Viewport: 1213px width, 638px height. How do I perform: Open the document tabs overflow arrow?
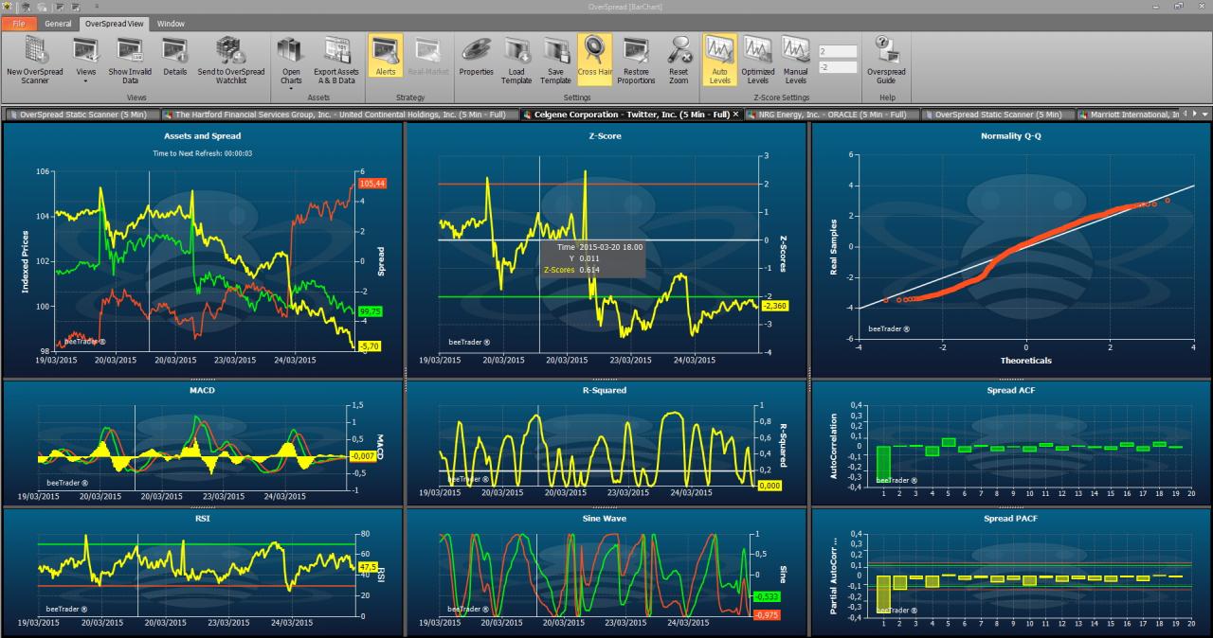tap(1204, 114)
